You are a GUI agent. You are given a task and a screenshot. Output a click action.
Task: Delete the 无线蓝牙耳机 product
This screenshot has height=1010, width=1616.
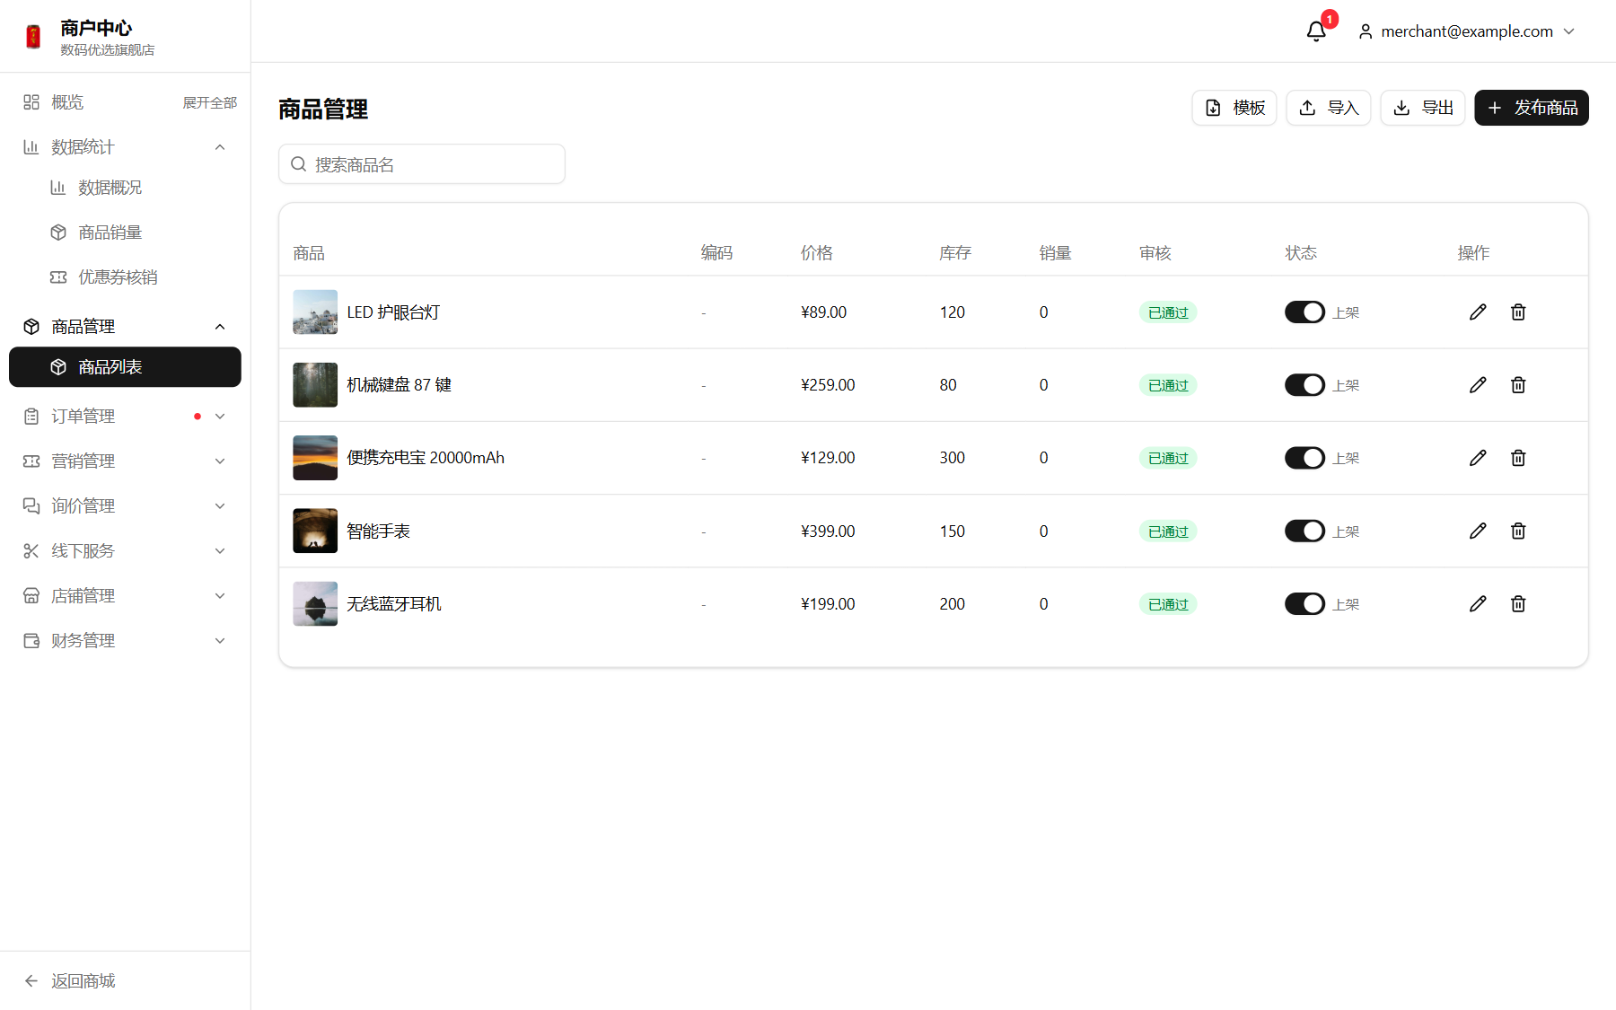click(1518, 604)
